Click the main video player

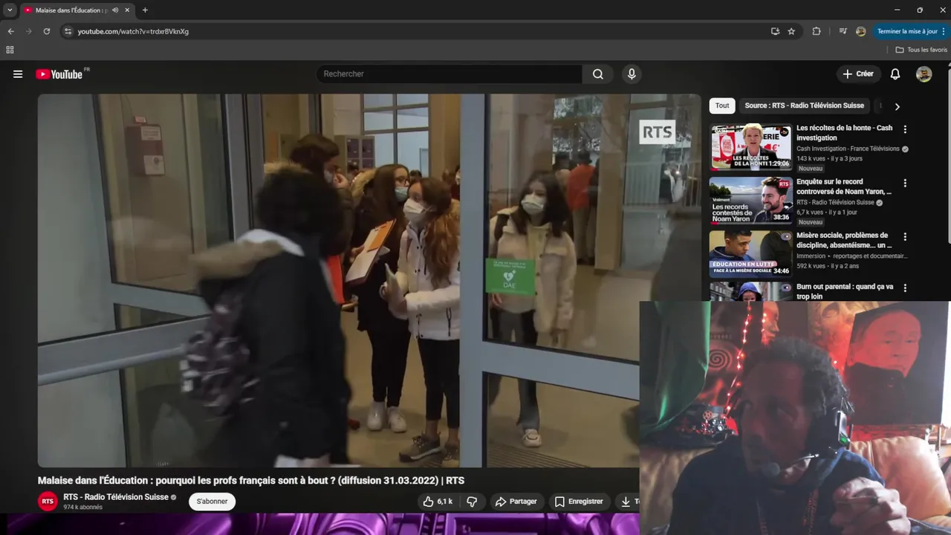(x=369, y=280)
